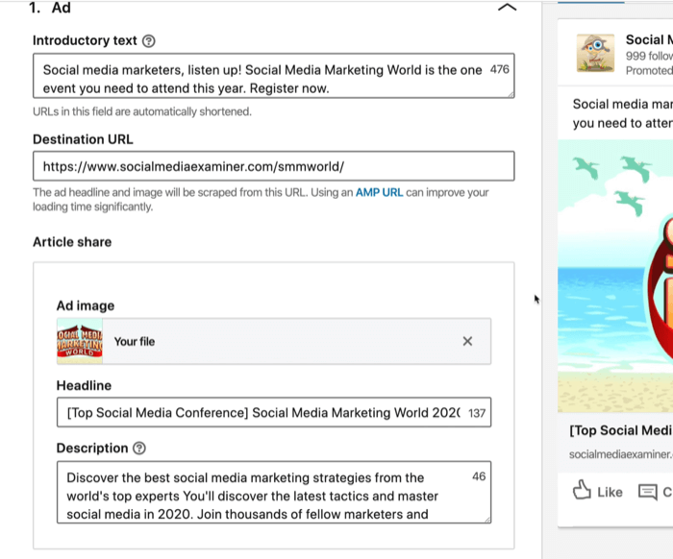Click the socialmediaexaminer domain text in preview
673x559 pixels.
(621, 454)
